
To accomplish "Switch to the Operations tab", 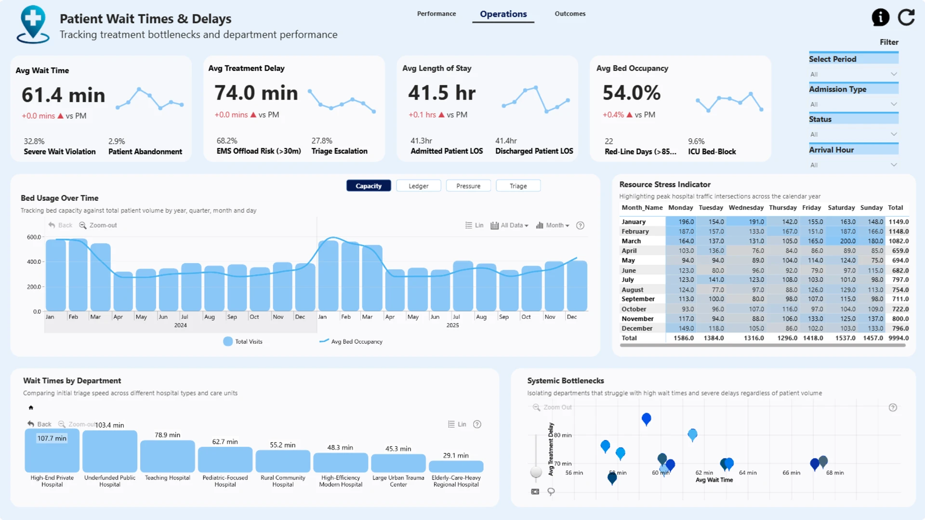I will pyautogui.click(x=503, y=14).
